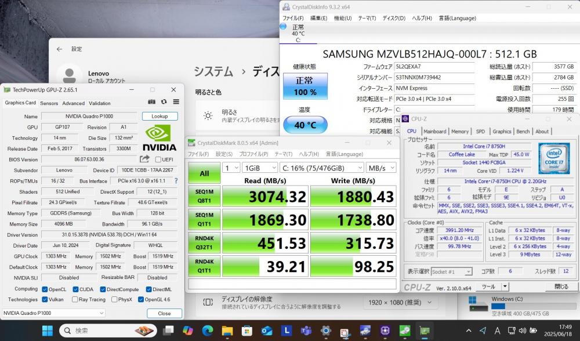This screenshot has width=580, height=341.
Task: Open the Windows Start menu
Action: point(48,331)
